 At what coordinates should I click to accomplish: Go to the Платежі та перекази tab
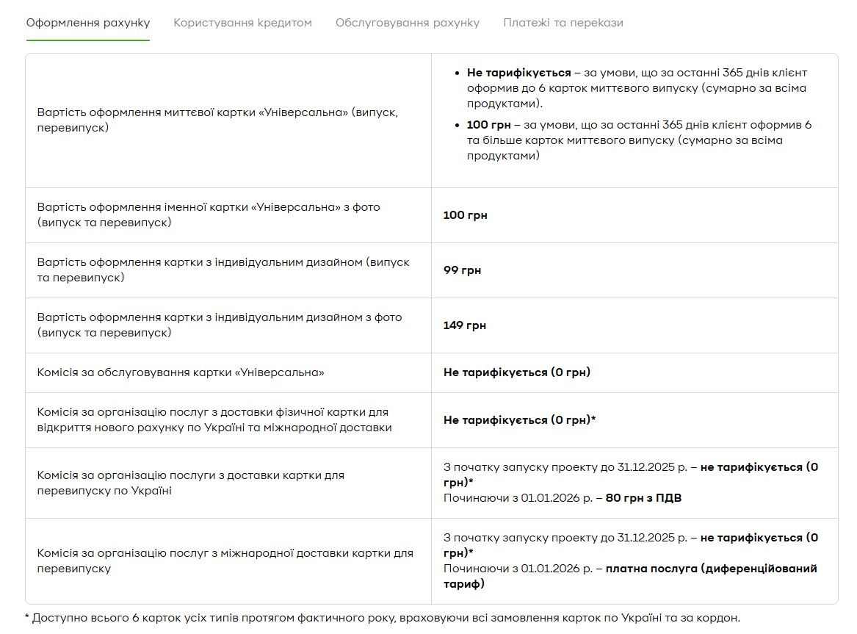point(563,23)
